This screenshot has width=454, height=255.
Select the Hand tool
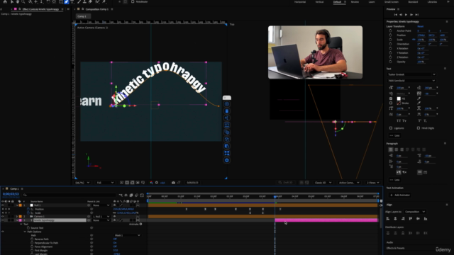click(x=17, y=1)
